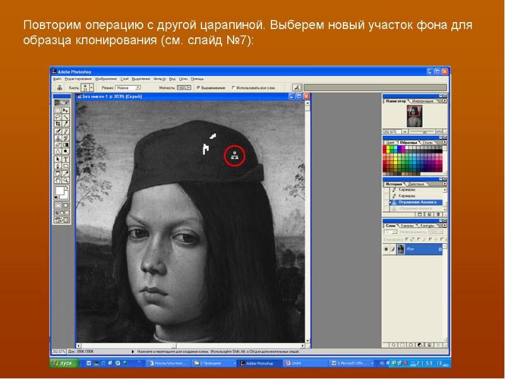Select the Clone Stamp tool in toolbox
The image size is (505, 379).
coord(58,138)
